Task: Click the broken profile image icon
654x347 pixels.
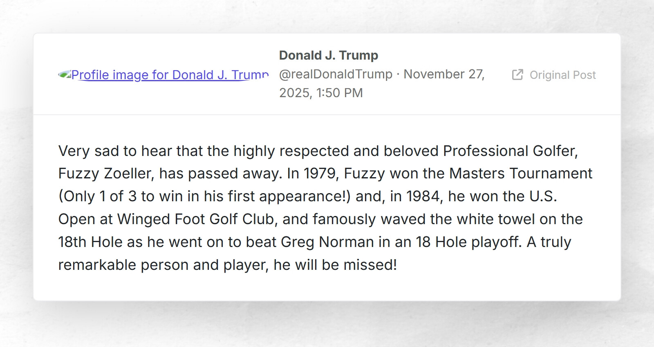Action: pyautogui.click(x=65, y=75)
